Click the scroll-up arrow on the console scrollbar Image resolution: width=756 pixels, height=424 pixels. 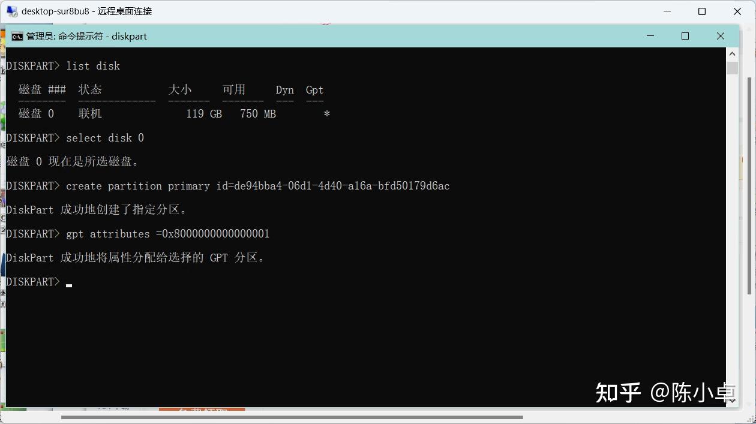tap(733, 53)
